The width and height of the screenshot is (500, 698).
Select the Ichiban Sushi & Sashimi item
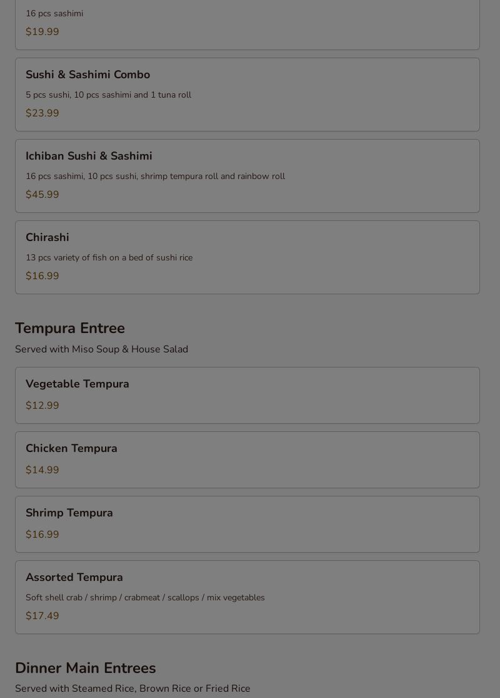click(x=89, y=157)
